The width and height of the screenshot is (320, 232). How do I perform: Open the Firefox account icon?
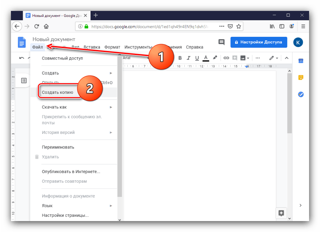291,26
